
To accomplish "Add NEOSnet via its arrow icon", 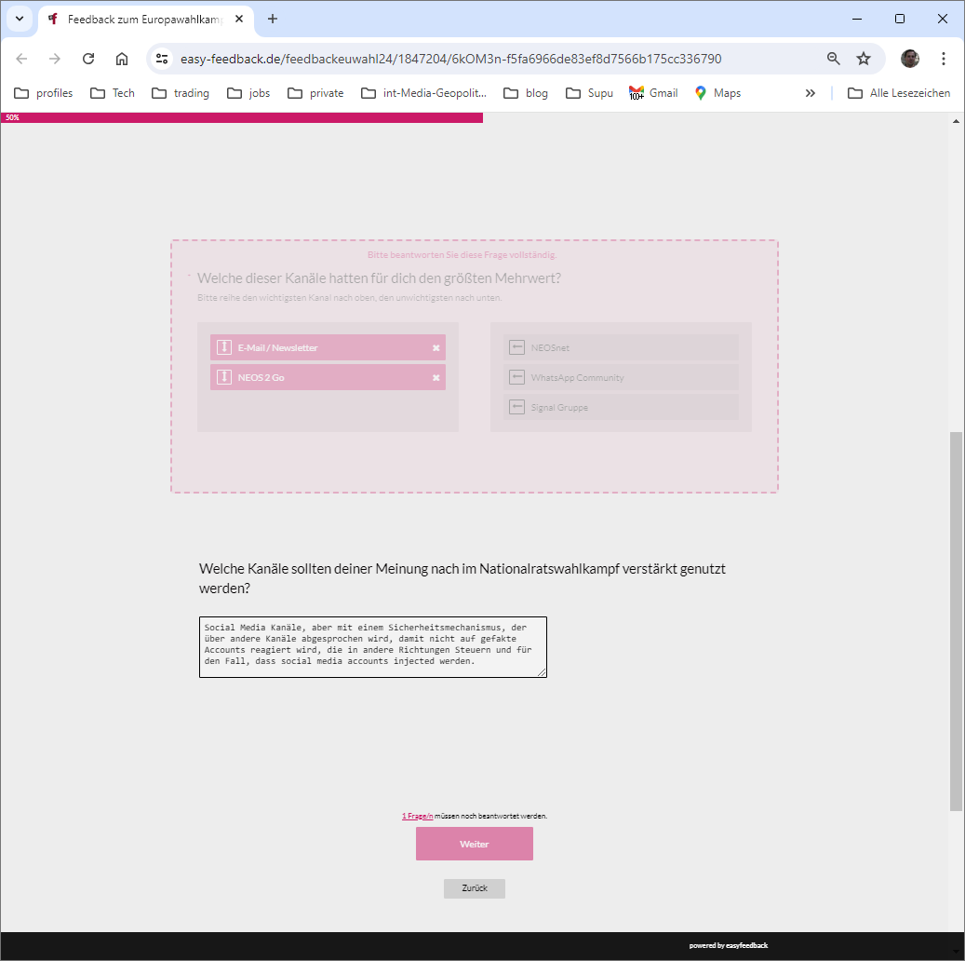I will 517,347.
